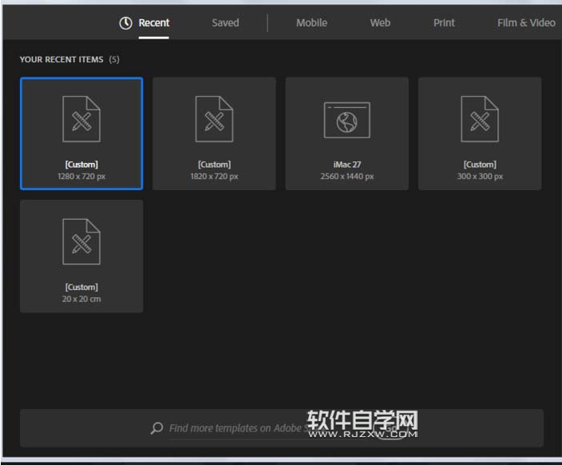Select the Film & Video tab
Viewport: 562px width, 465px height.
pyautogui.click(x=526, y=23)
